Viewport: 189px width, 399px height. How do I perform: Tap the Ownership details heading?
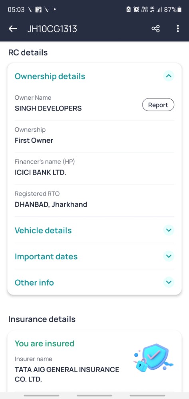50,76
